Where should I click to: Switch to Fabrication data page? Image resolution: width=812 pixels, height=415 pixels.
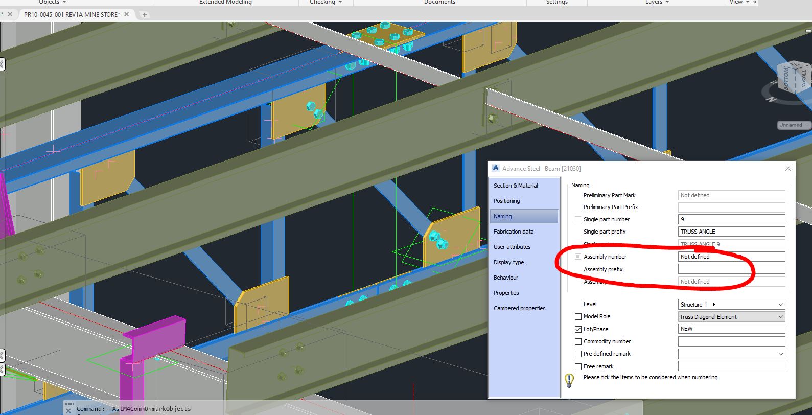click(x=524, y=232)
